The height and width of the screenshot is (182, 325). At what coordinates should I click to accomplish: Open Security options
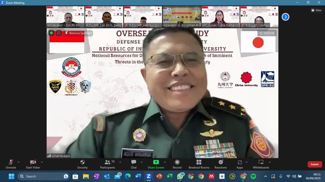pos(82,164)
